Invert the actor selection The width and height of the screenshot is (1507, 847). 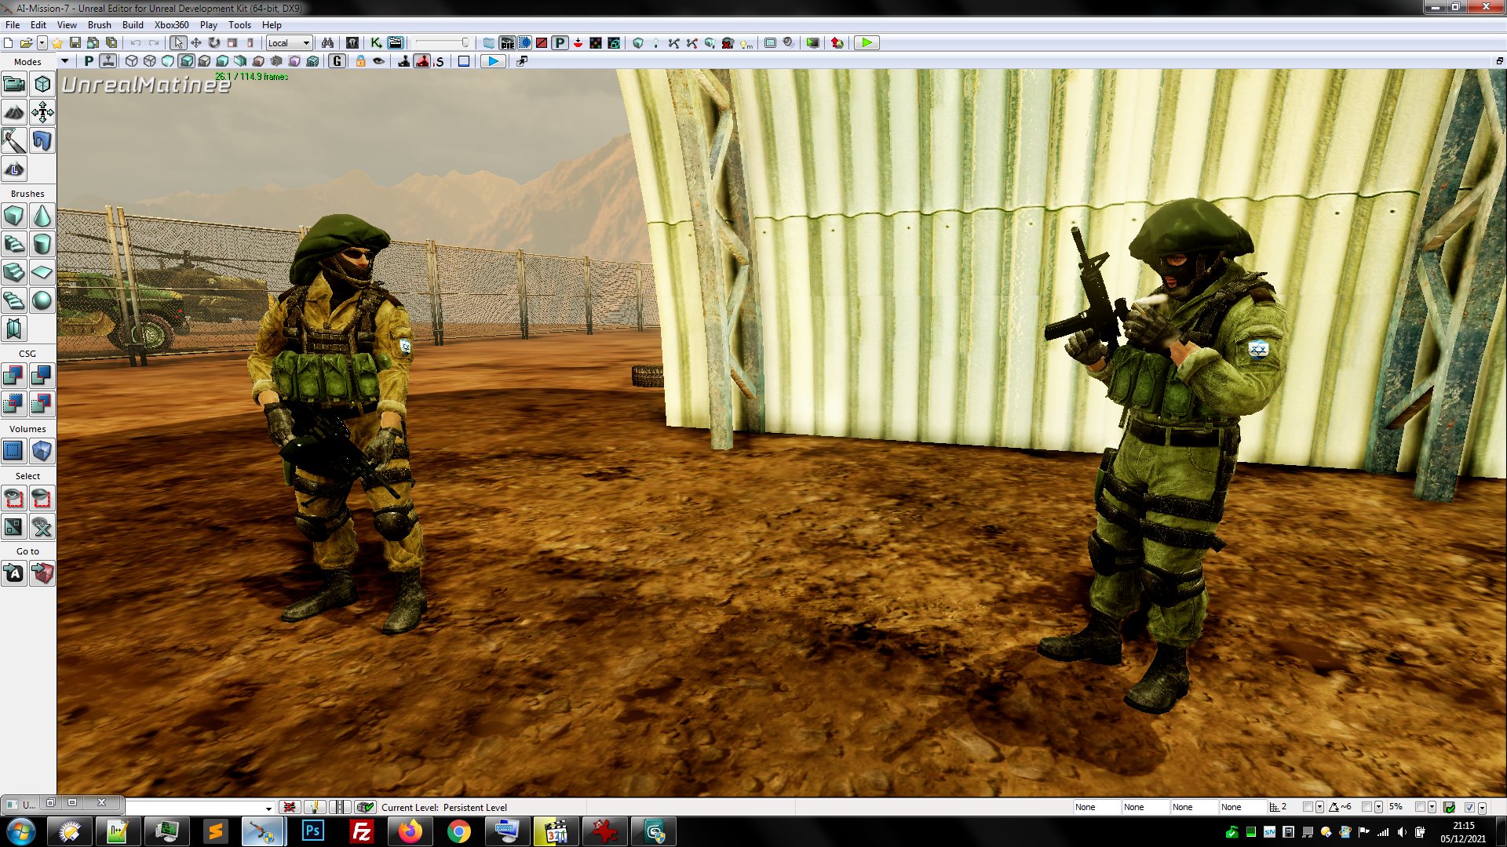click(14, 526)
